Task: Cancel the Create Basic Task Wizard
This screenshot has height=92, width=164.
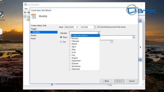Action: click(x=132, y=81)
